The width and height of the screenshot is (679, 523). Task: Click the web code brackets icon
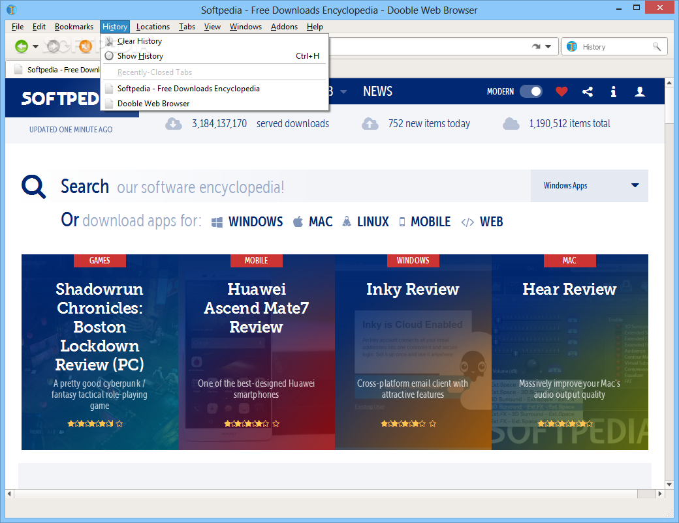[467, 222]
